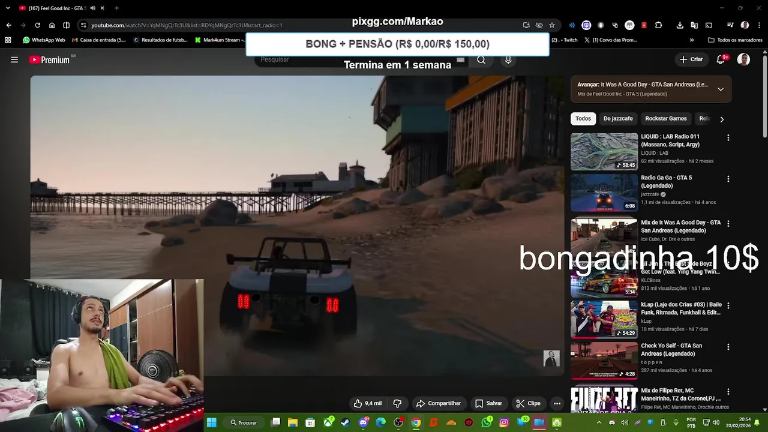Screen dimensions: 768x432
Task: Open WhatsApp from the taskbar
Action: coord(487,422)
